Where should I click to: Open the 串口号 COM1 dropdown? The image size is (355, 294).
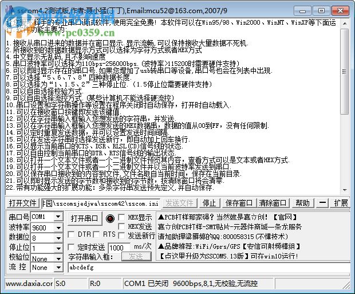[58, 217]
